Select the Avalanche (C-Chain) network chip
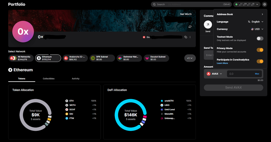The image size is (271, 142). pyautogui.click(x=75, y=58)
